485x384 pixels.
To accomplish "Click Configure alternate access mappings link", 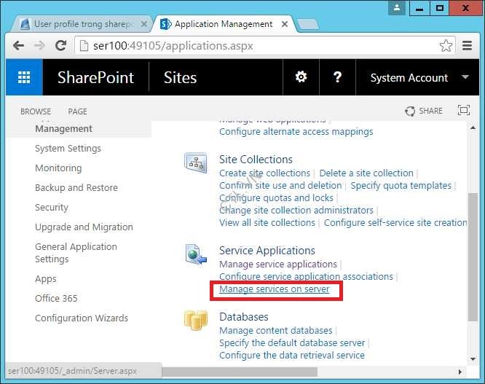I will [296, 132].
